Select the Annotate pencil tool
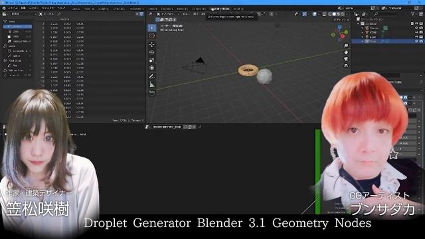Image resolution: width=425 pixels, height=239 pixels. [152, 77]
